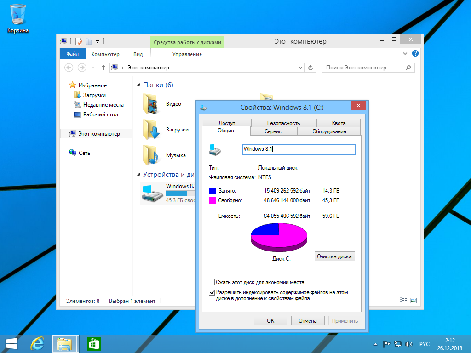The image size is (471, 353).
Task: Open the quick access toolbar customize arrow
Action: coord(98,42)
